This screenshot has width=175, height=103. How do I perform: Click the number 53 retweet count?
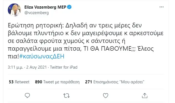coord(11,82)
